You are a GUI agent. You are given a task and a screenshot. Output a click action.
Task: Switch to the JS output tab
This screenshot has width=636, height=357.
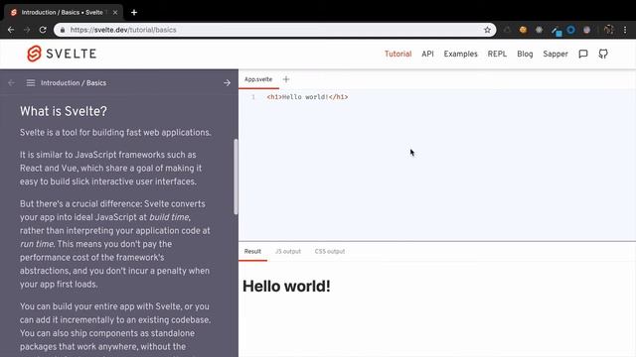click(288, 251)
